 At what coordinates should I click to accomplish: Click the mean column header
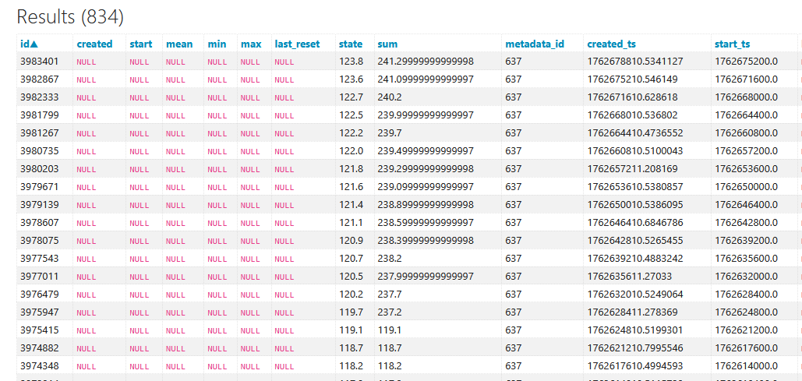[179, 44]
